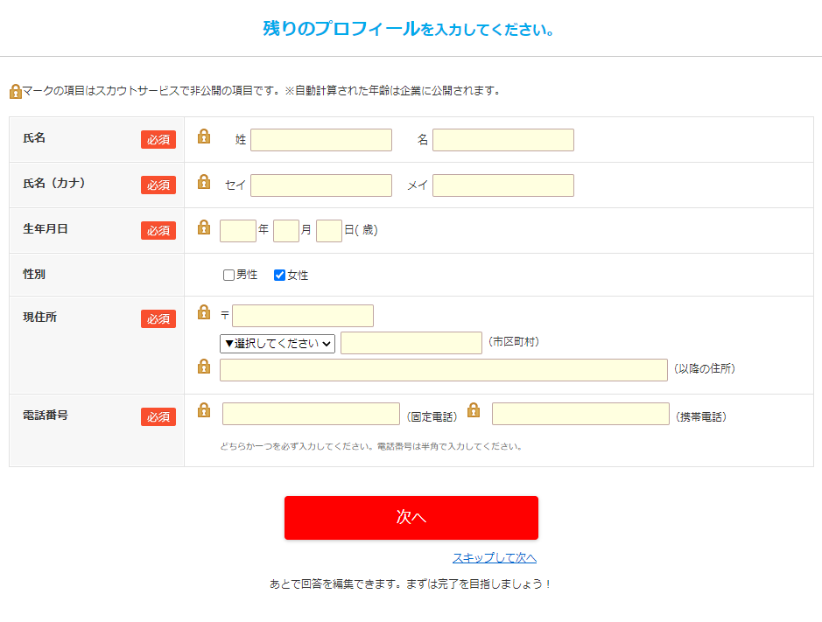Focus the メイ kana input field
Screen dimensions: 822x622
pos(502,185)
